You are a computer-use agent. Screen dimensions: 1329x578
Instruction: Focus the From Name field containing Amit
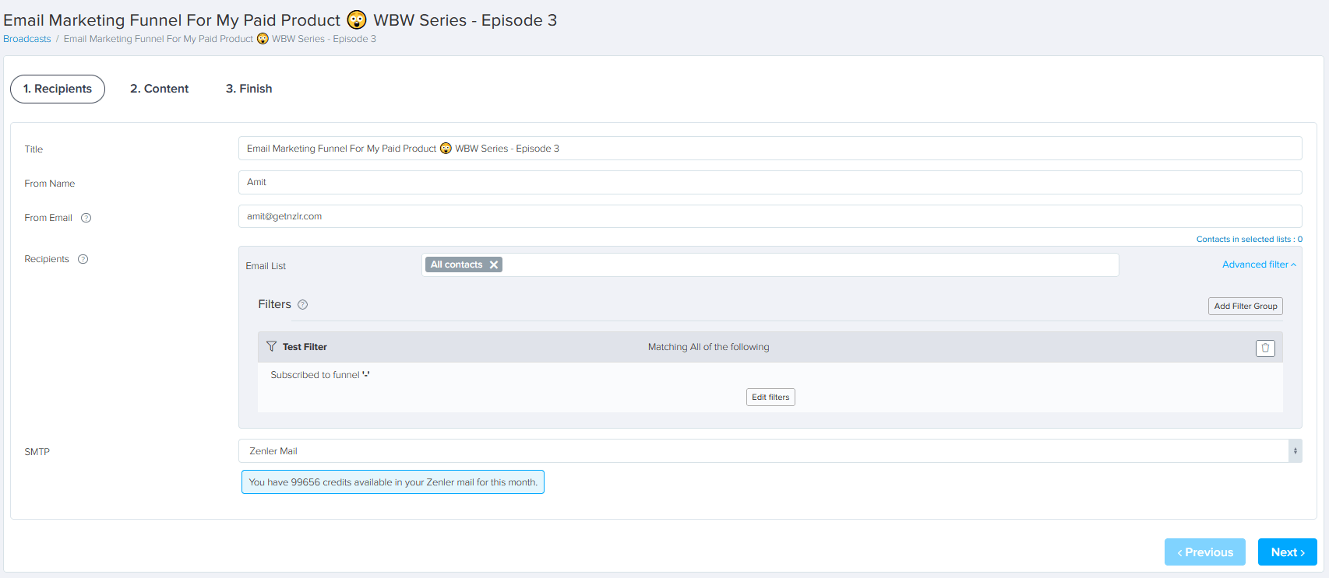point(770,182)
